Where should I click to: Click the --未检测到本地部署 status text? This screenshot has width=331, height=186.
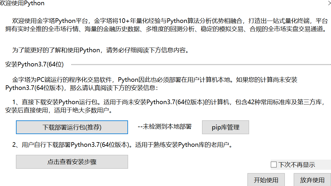point(165,127)
